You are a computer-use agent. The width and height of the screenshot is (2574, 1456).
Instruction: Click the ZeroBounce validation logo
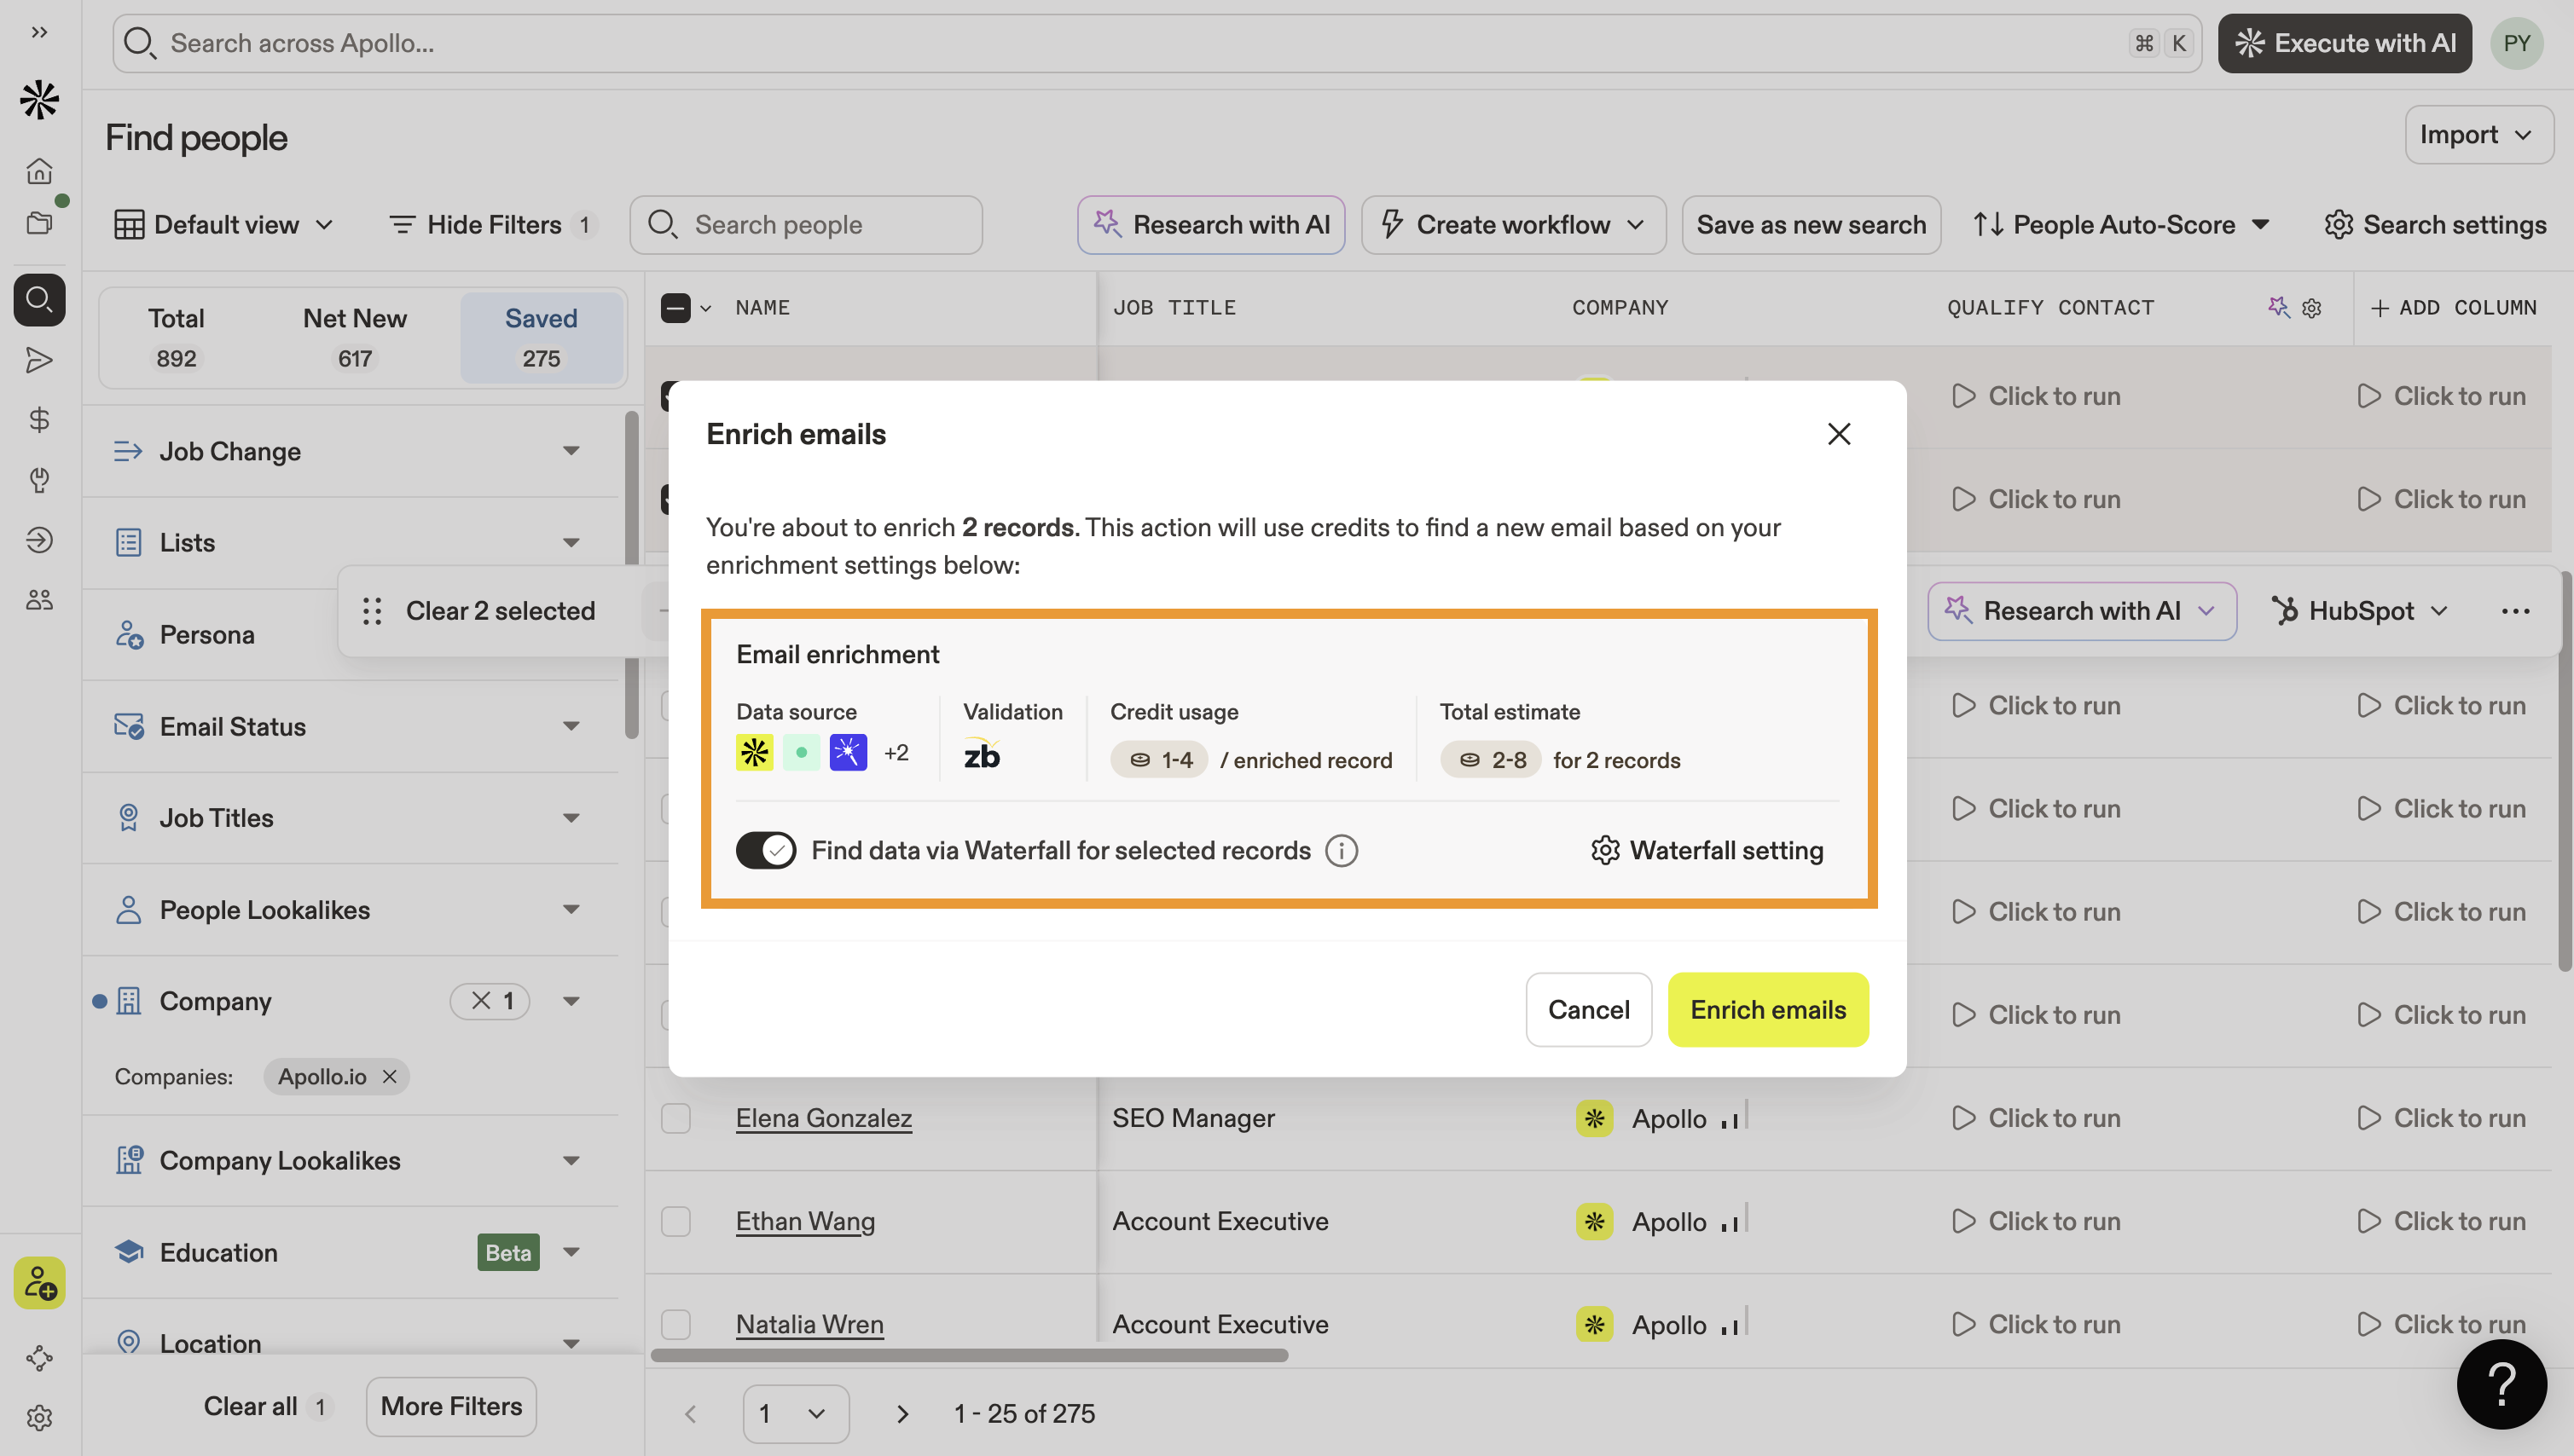[x=982, y=755]
